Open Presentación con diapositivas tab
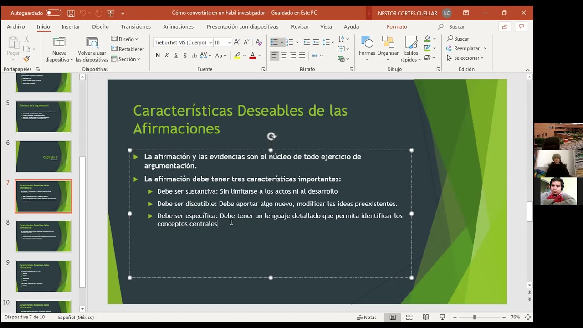The width and height of the screenshot is (583, 328). (242, 27)
